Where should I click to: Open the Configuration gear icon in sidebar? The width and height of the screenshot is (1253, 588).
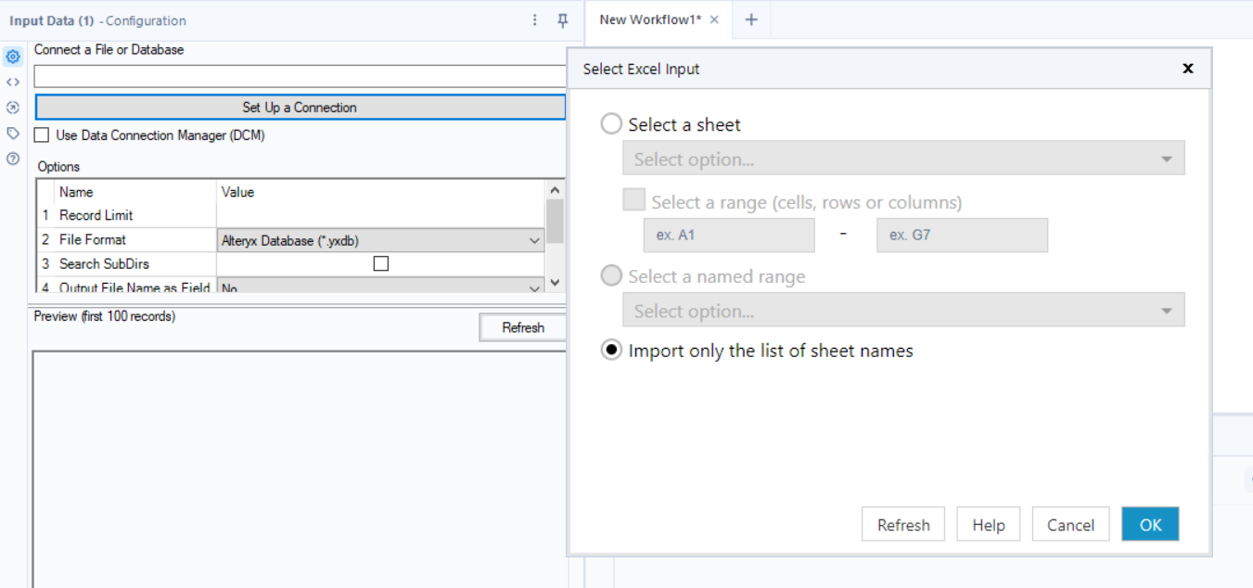coord(13,57)
